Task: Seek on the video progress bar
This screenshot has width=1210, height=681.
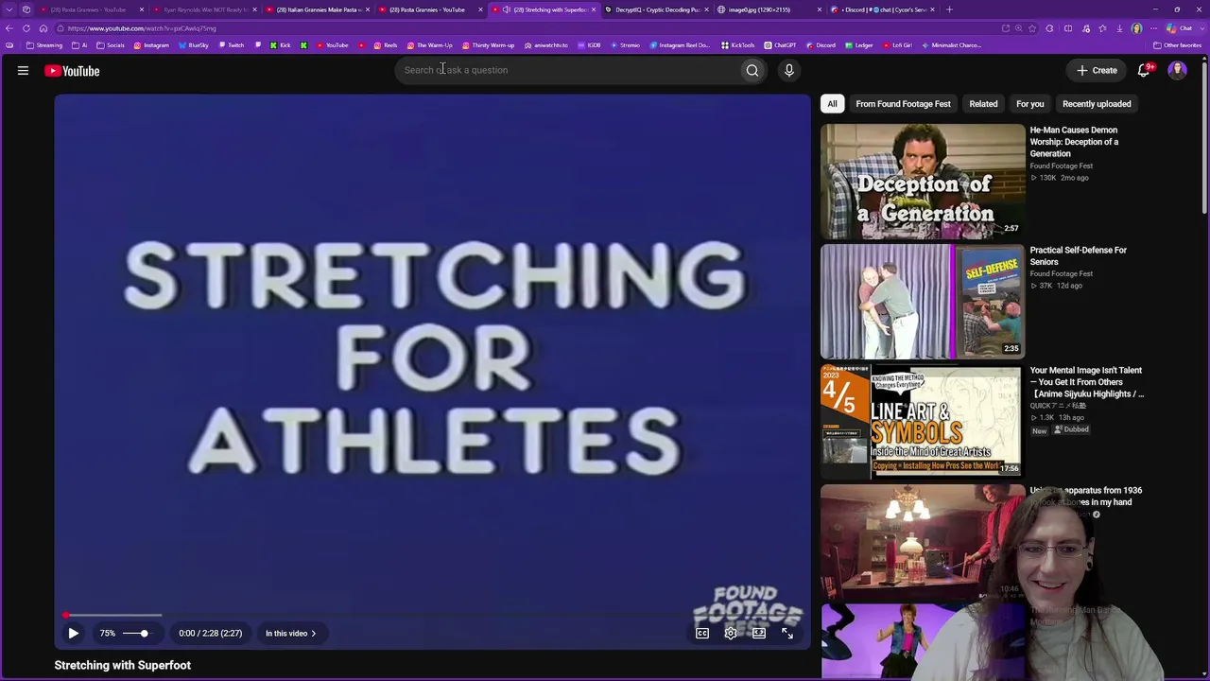Action: pos(433,615)
